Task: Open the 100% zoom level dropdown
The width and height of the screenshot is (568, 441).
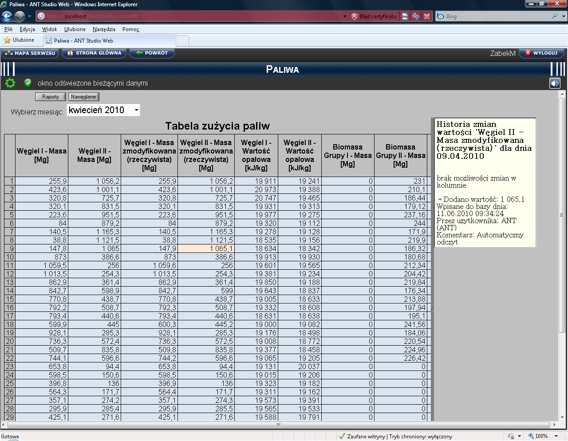Action: click(x=556, y=436)
